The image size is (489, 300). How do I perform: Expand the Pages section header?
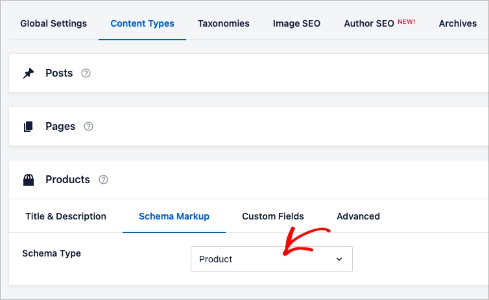[248, 127]
